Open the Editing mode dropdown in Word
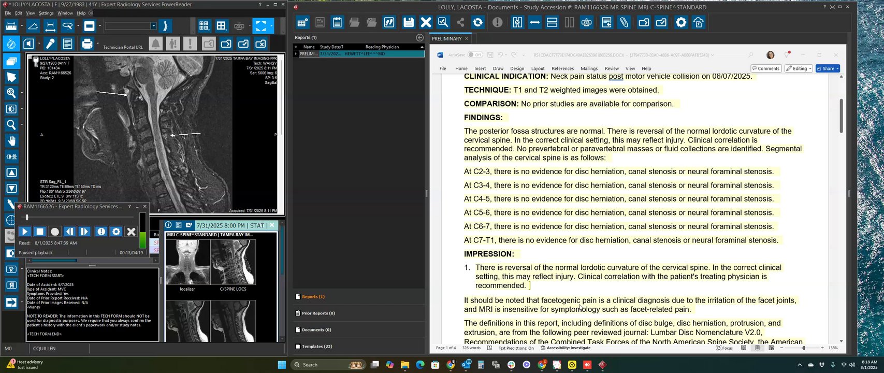 tap(799, 68)
